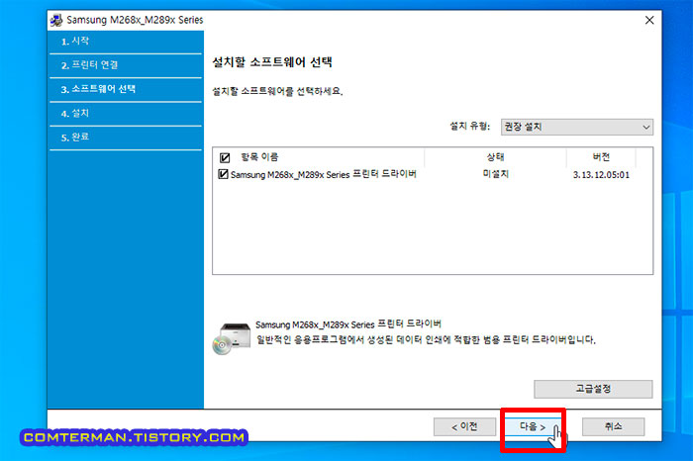Select step 1. 시작 in sidebar
This screenshot has width=693, height=461.
pos(126,42)
